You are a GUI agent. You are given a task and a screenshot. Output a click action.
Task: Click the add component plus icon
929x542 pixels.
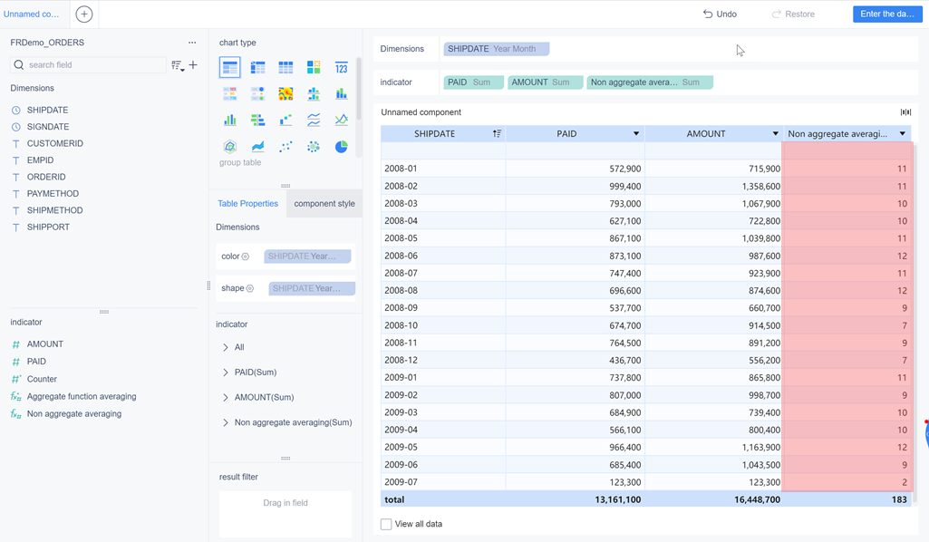(84, 15)
